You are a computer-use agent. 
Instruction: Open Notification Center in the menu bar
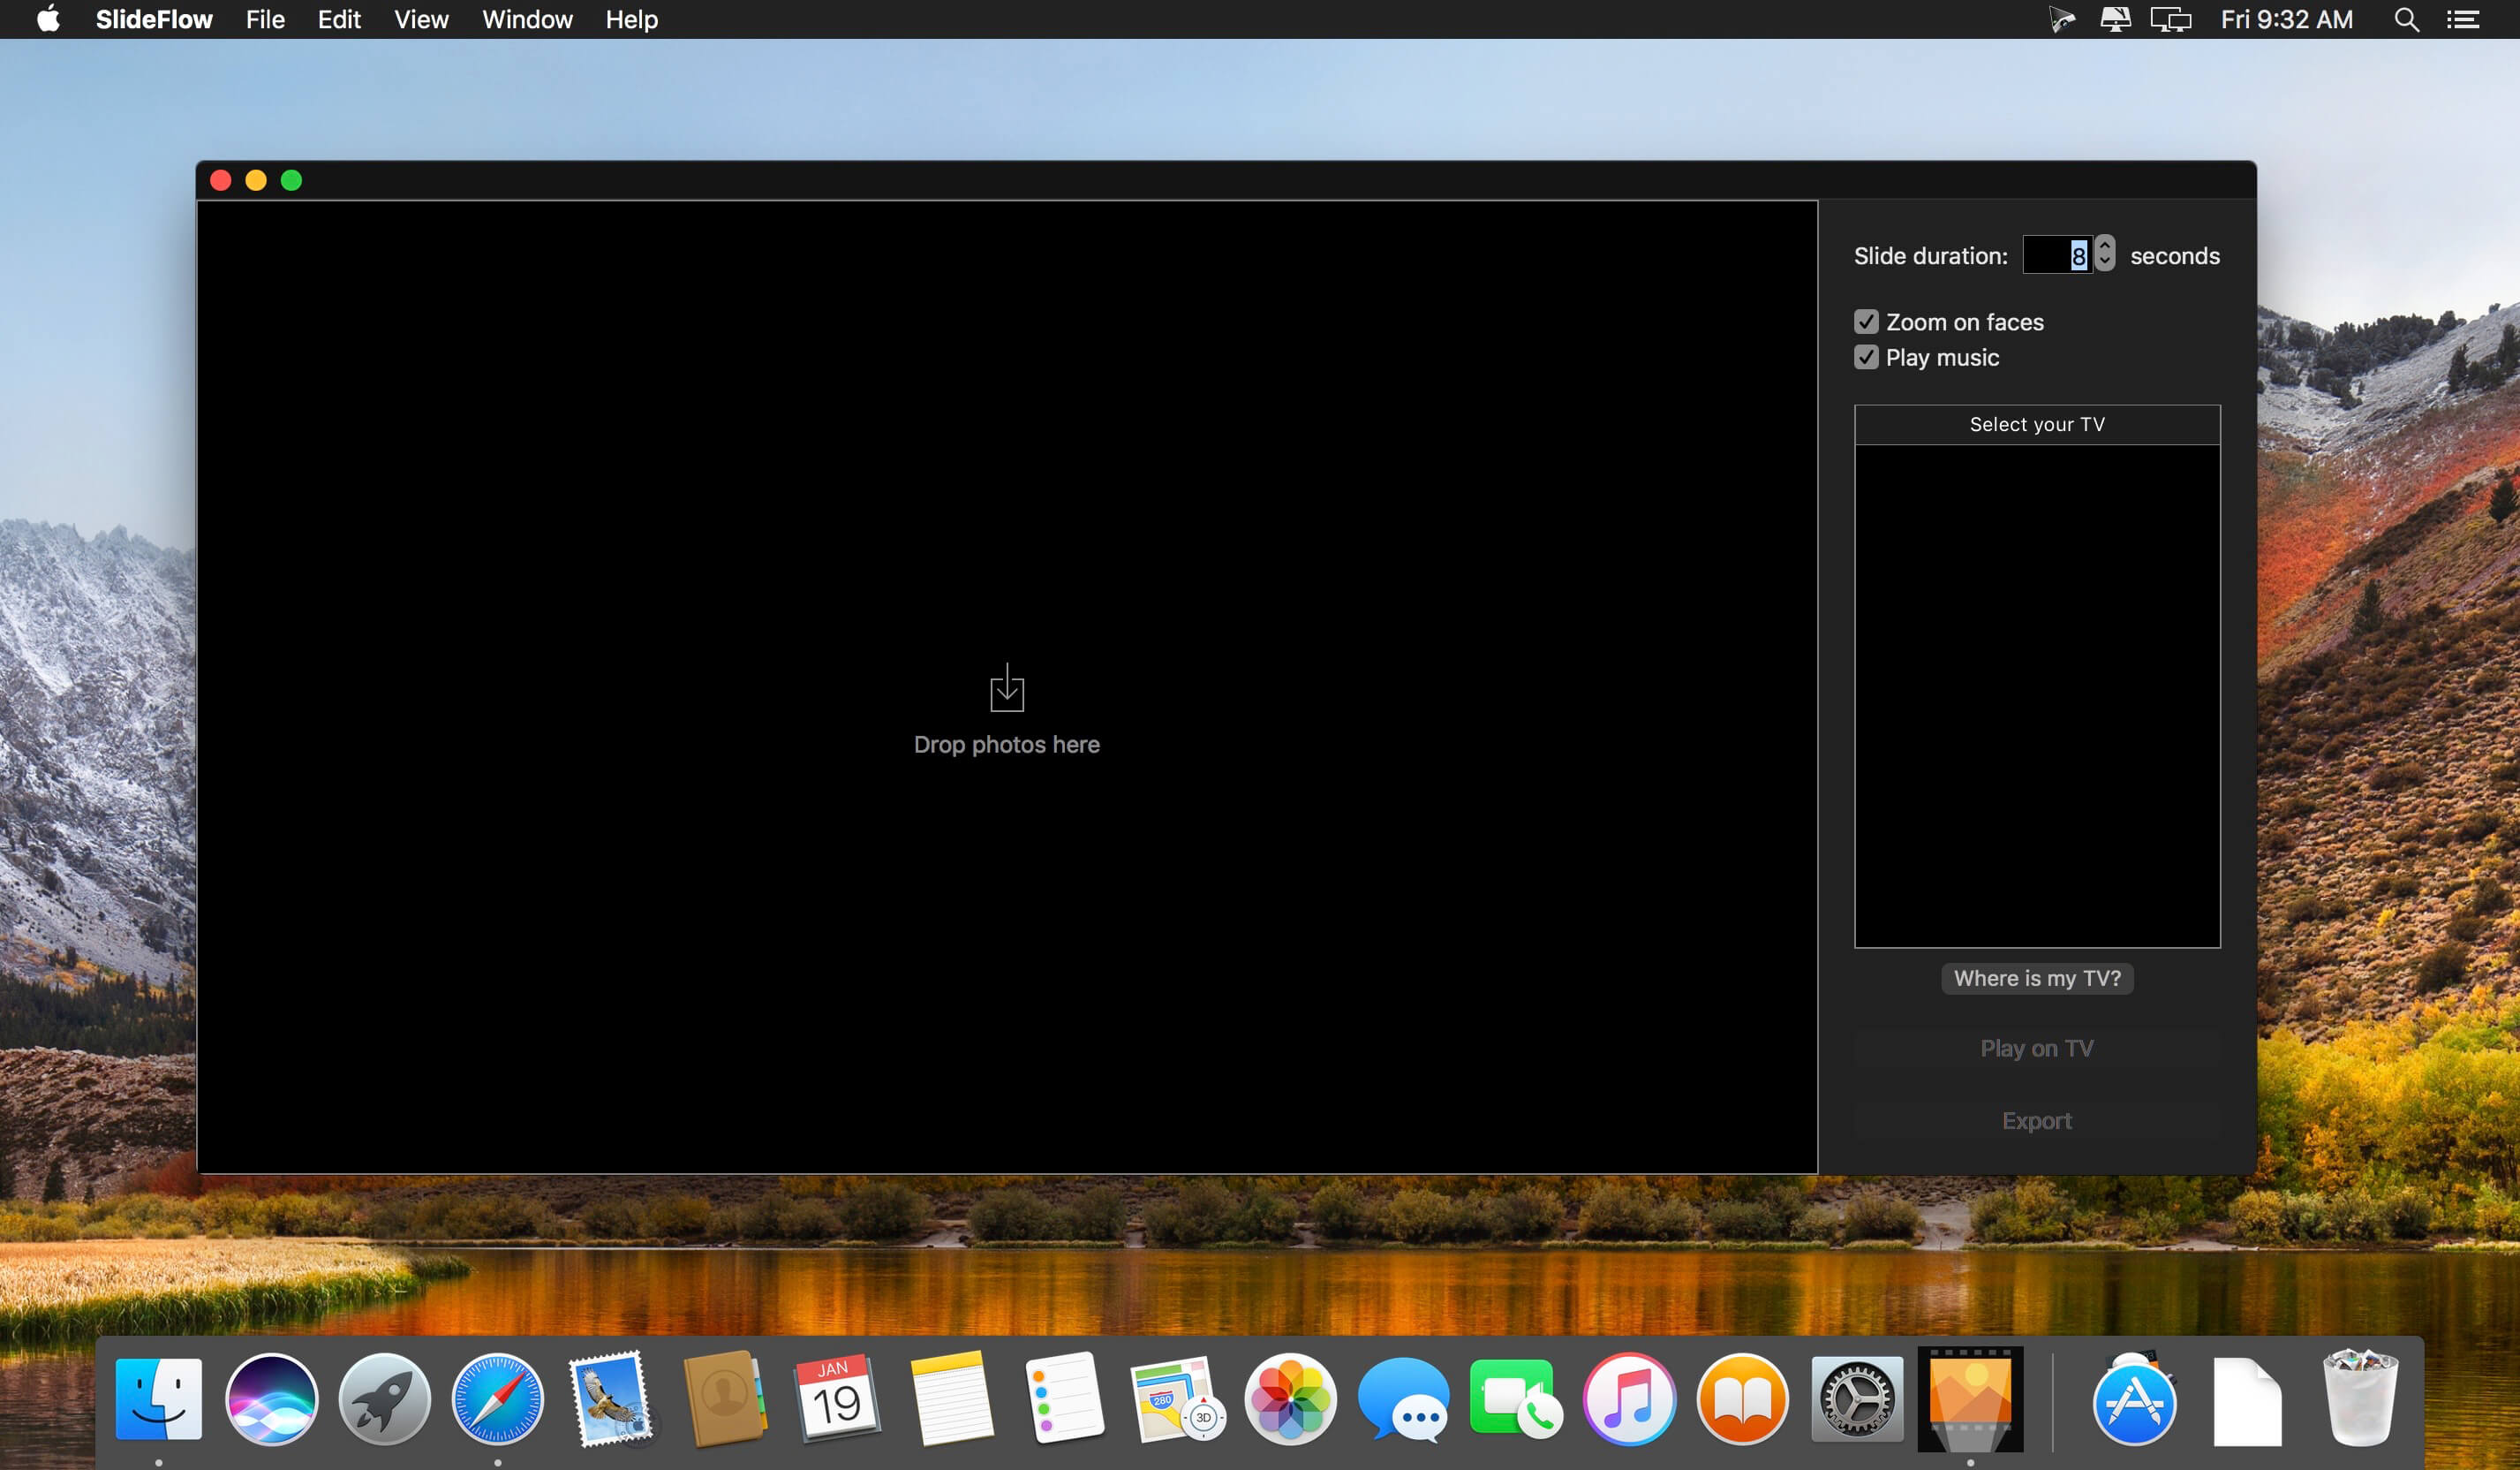click(x=2462, y=19)
